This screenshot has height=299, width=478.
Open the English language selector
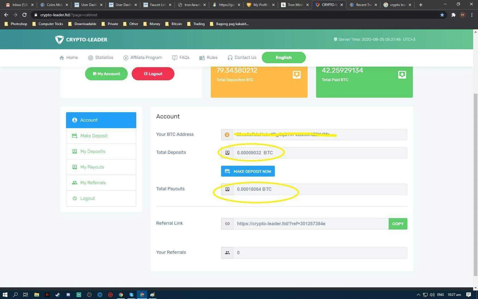click(x=284, y=58)
